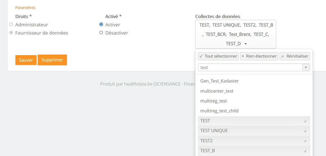This screenshot has width=326, height=156.
Task: Select Fournisseur de données radio option
Action: [11, 33]
